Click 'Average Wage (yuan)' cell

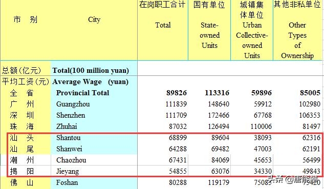point(90,82)
